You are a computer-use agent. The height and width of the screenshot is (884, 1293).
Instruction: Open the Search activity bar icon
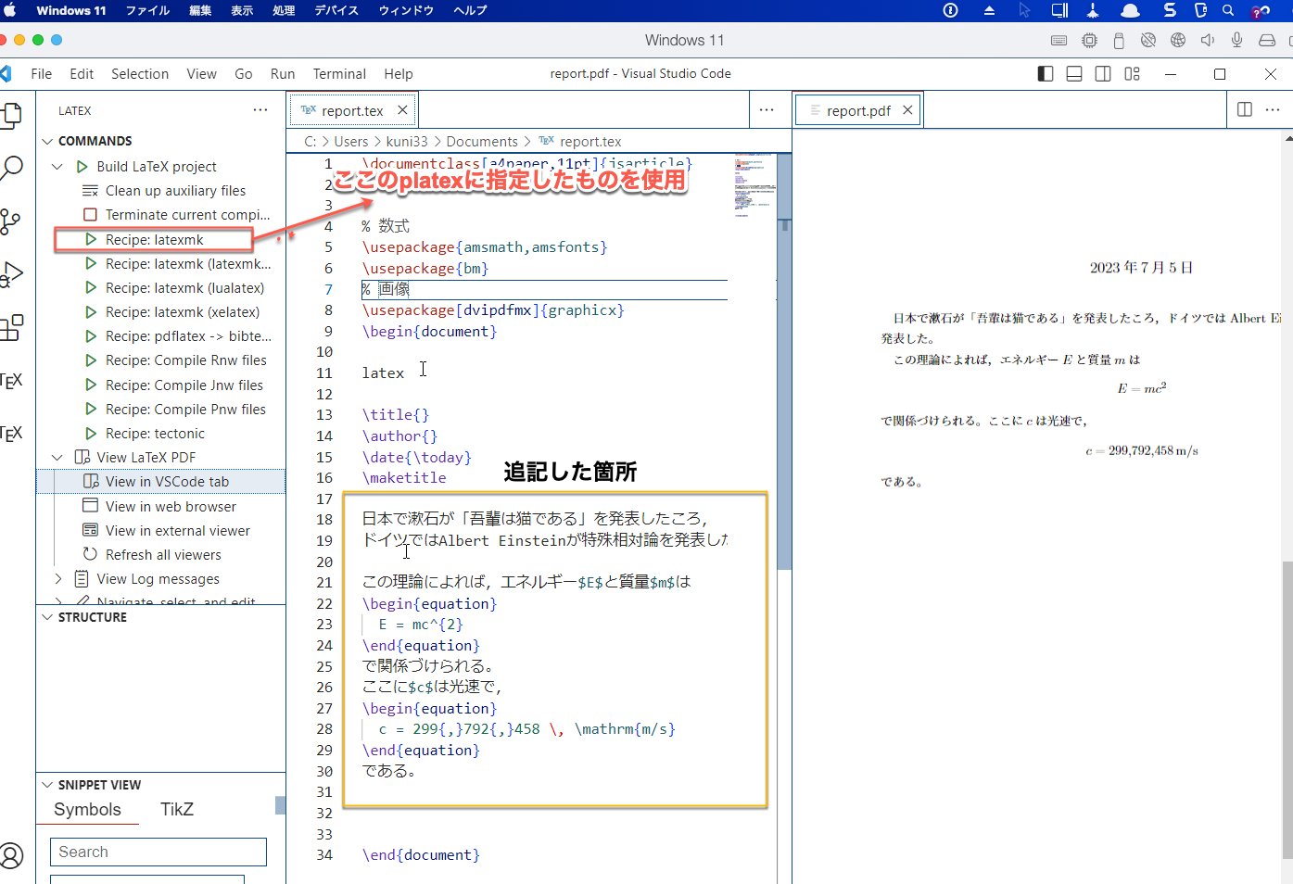11,168
